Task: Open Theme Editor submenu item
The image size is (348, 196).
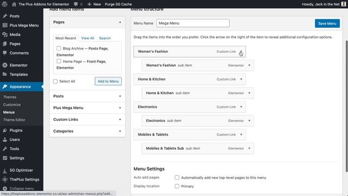Action: tap(14, 120)
